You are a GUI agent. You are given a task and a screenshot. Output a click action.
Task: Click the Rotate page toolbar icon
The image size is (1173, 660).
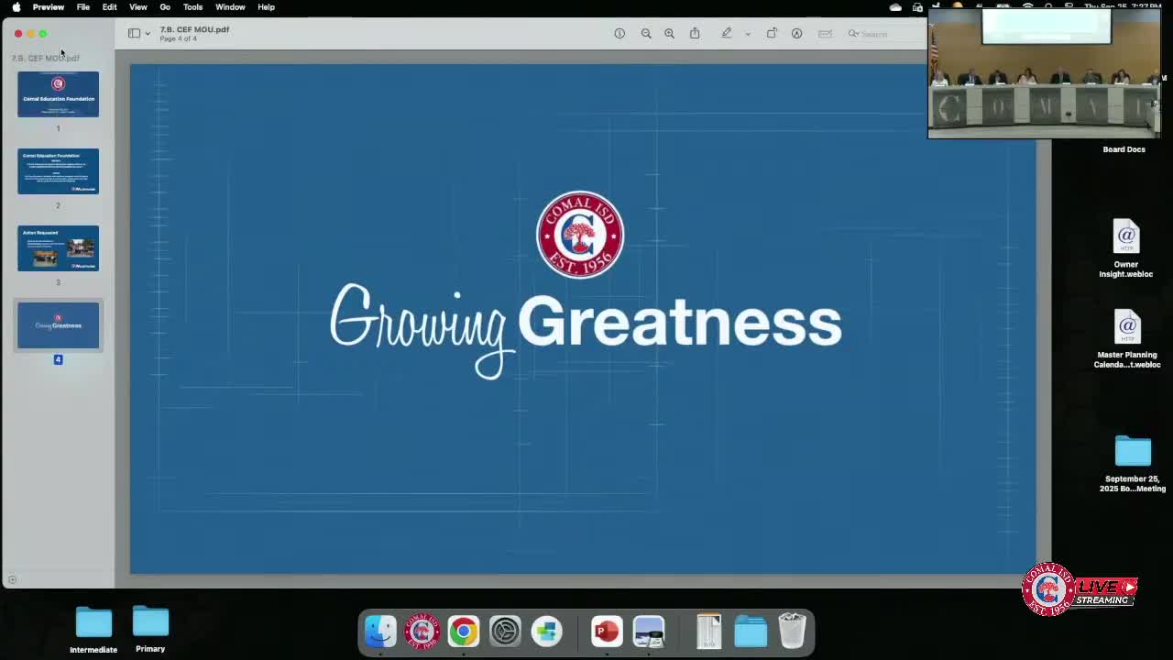click(x=772, y=34)
